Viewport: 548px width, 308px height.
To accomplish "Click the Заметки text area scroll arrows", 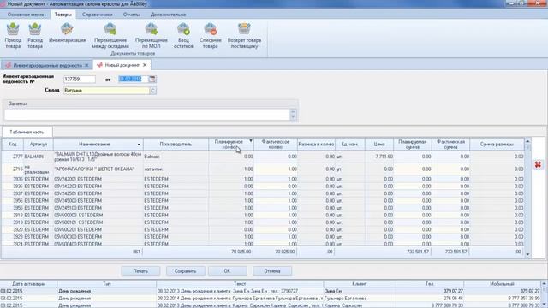I will [293, 114].
